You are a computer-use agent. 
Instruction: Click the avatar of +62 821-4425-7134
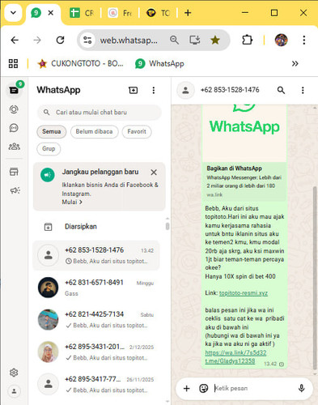(48, 320)
